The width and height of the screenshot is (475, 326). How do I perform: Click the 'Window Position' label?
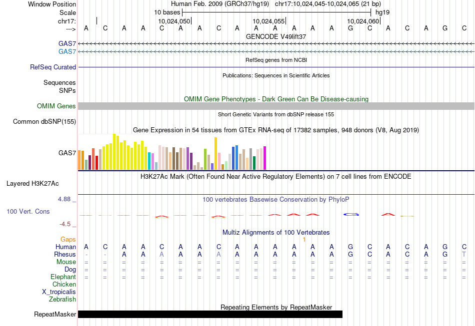[x=52, y=4]
